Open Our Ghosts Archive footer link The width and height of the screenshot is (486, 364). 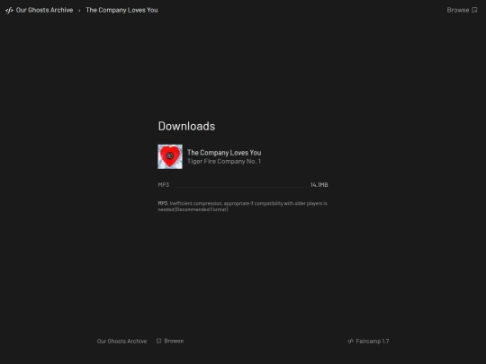point(121,342)
